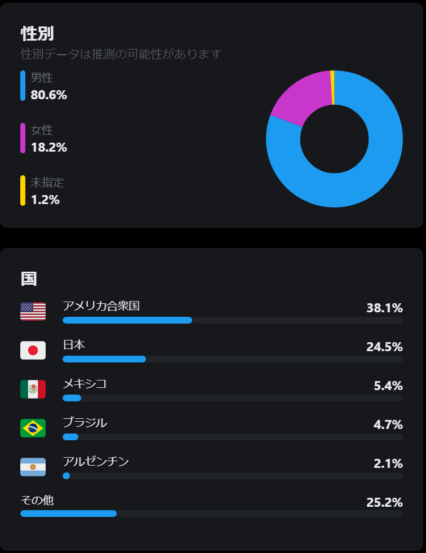Screen dimensions: 426x553
Task: Select the blue 男性 legend color bar
Action: pos(23,86)
